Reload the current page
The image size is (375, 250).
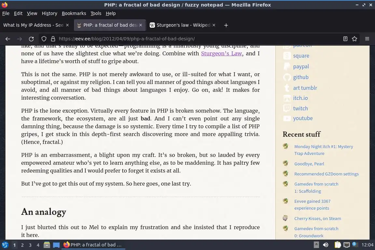[x=31, y=39]
